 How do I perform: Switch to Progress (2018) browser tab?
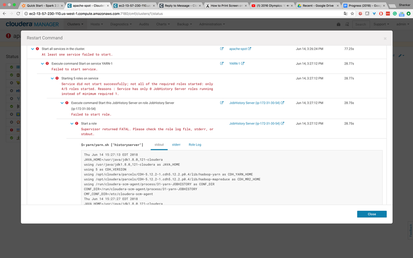pos(365,5)
